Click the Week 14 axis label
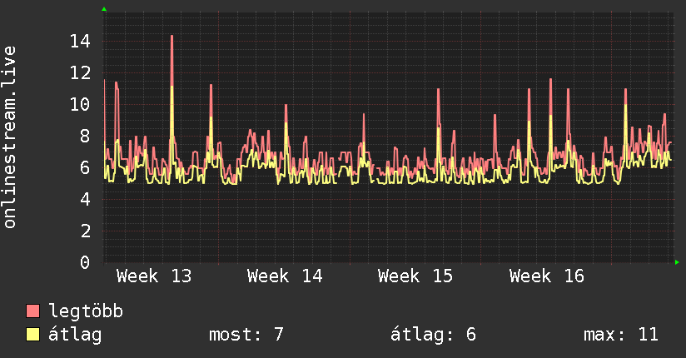Image resolution: width=686 pixels, height=358 pixels. click(x=285, y=276)
